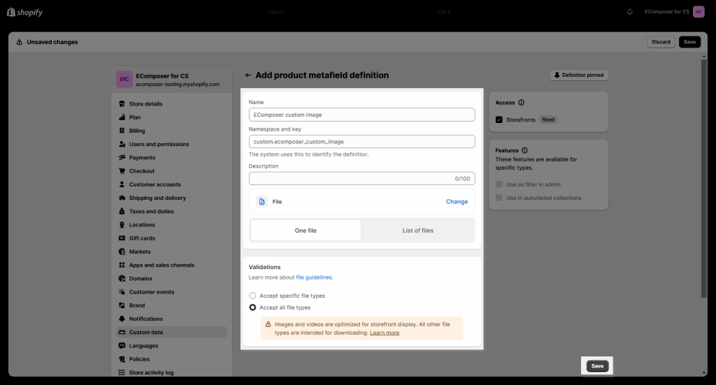Click the Definition pinned button
This screenshot has width=716, height=385.
579,75
